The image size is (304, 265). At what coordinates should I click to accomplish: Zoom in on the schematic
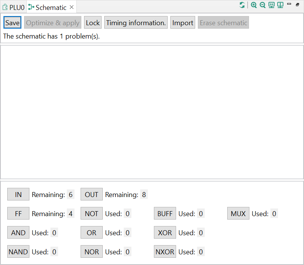[x=254, y=5]
